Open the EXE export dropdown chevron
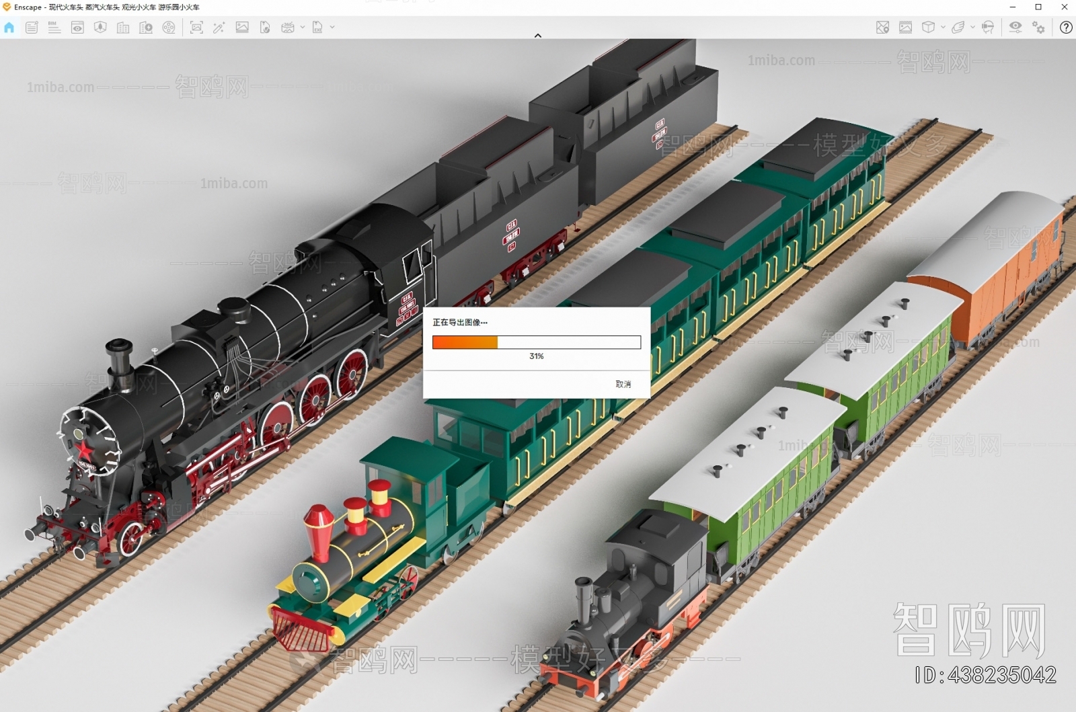The image size is (1076, 712). pos(330,28)
